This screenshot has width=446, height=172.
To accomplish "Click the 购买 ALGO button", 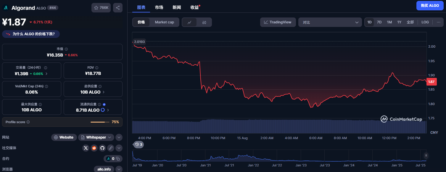I will (x=430, y=6).
